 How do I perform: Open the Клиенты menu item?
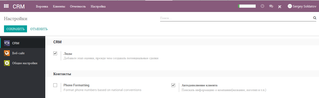[x=59, y=6]
